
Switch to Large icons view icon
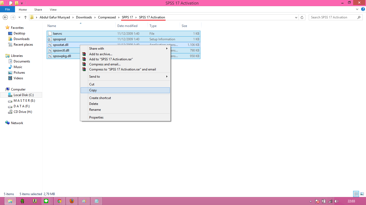click(x=361, y=194)
